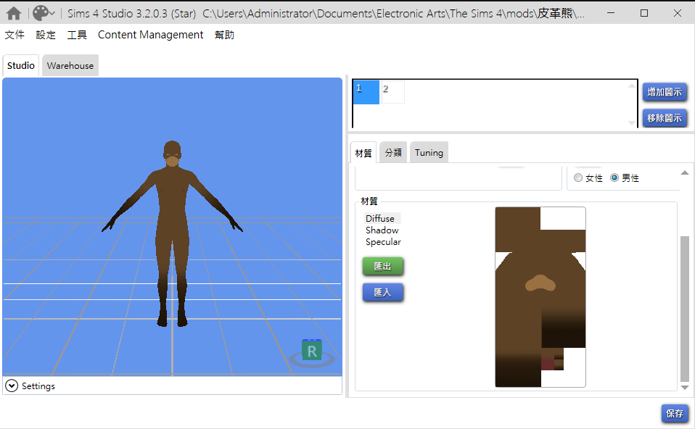Select swatch thumbnail 2
This screenshot has width=695, height=429.
click(392, 92)
